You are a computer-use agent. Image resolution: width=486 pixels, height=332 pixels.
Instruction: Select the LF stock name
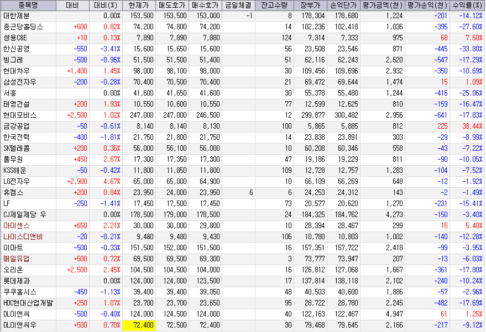click(7, 204)
